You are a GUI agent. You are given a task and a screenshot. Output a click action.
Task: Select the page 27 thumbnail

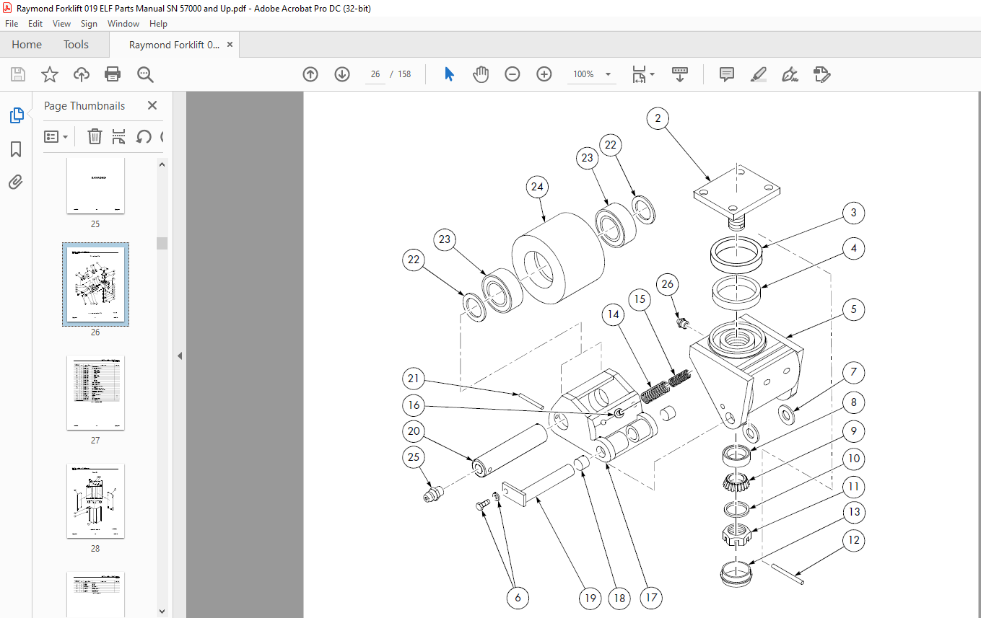(95, 393)
